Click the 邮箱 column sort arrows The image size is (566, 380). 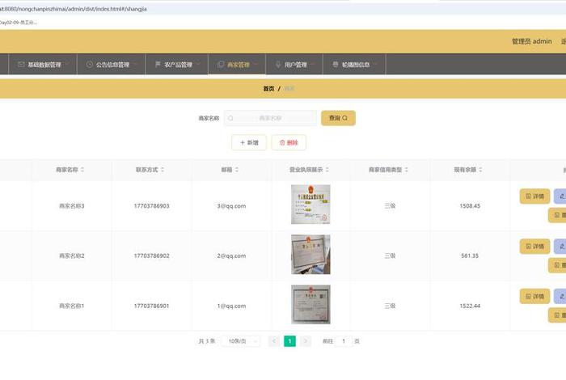(239, 170)
